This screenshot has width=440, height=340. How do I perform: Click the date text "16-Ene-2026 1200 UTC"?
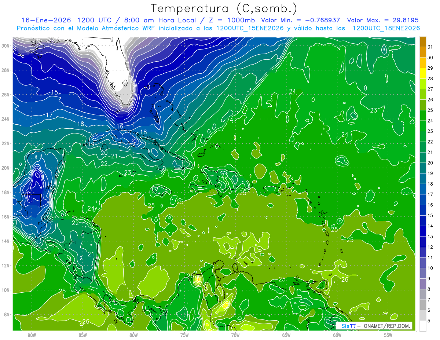66,20
